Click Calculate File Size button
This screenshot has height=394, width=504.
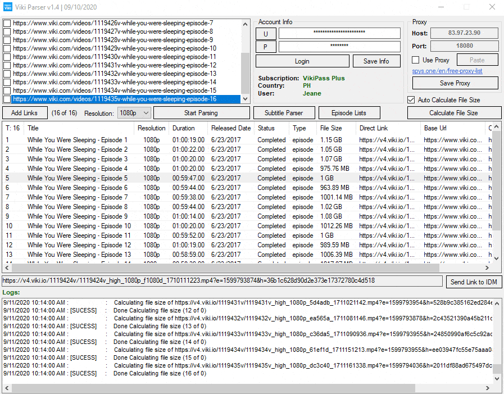pyautogui.click(x=453, y=113)
